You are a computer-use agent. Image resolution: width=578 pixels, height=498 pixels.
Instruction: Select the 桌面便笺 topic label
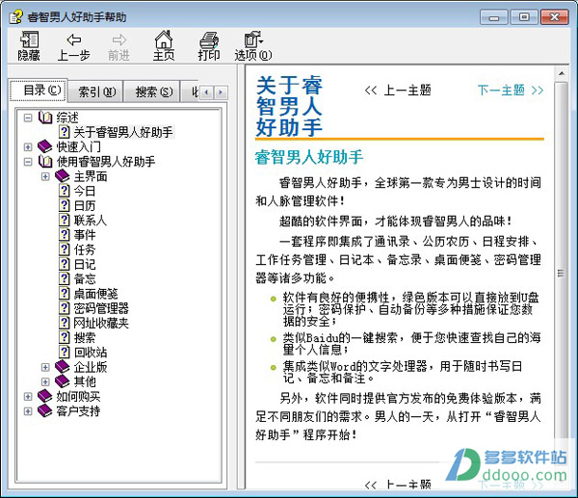(x=95, y=294)
